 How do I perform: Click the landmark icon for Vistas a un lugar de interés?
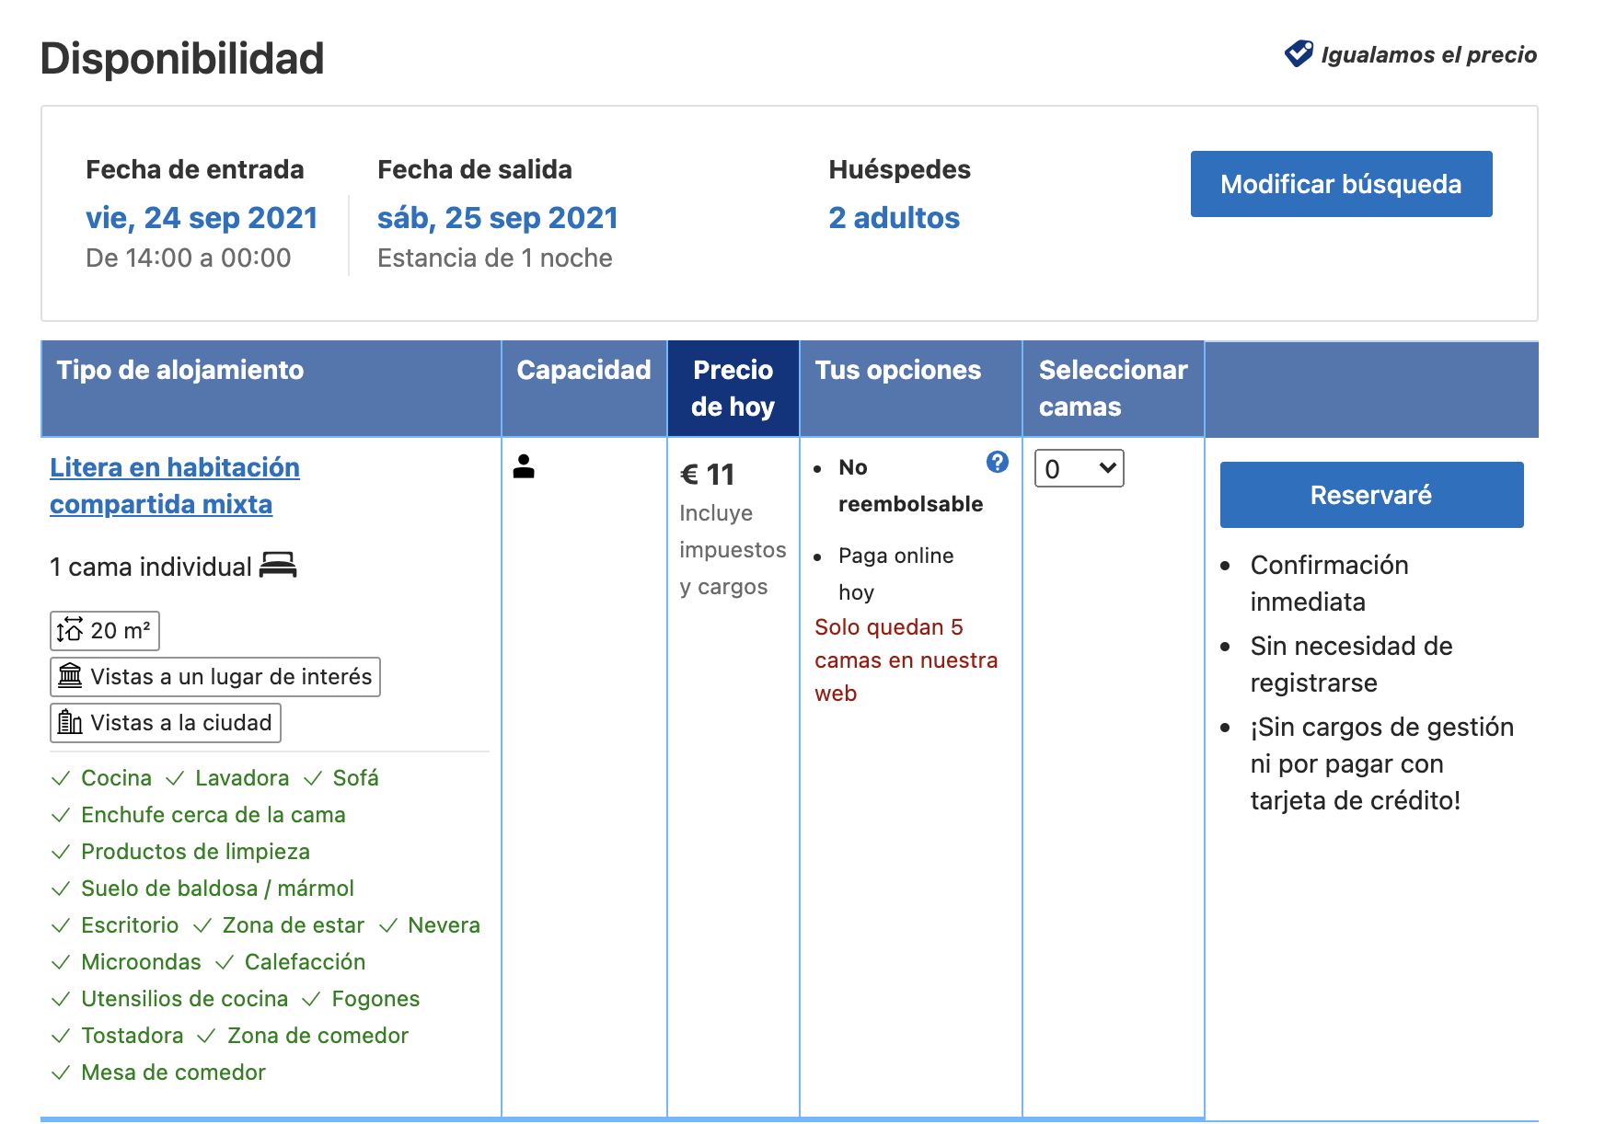70,676
